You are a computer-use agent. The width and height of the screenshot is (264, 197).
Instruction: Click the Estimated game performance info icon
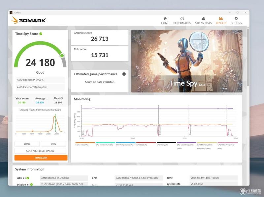124,74
